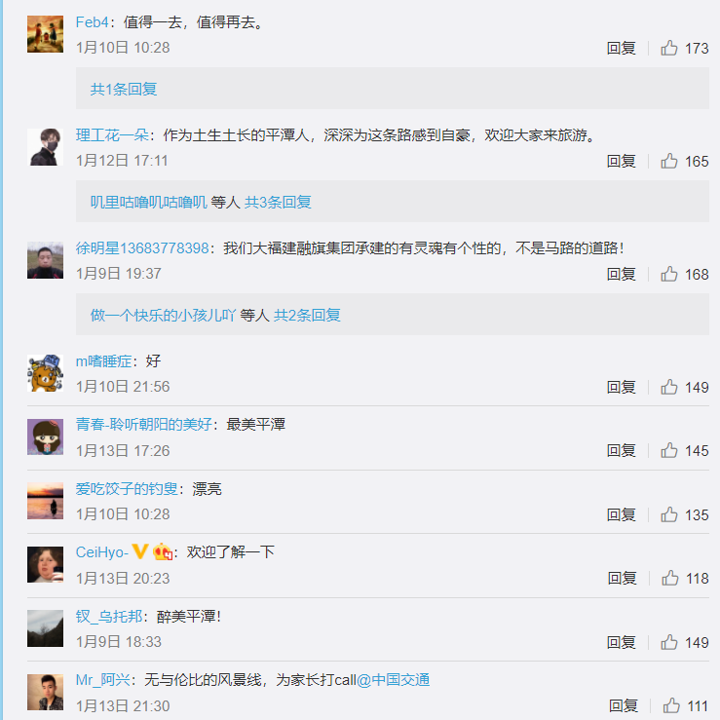Like the 醉美平潭 comment by 钗_乌托邦
The width and height of the screenshot is (720, 720).
click(x=669, y=642)
